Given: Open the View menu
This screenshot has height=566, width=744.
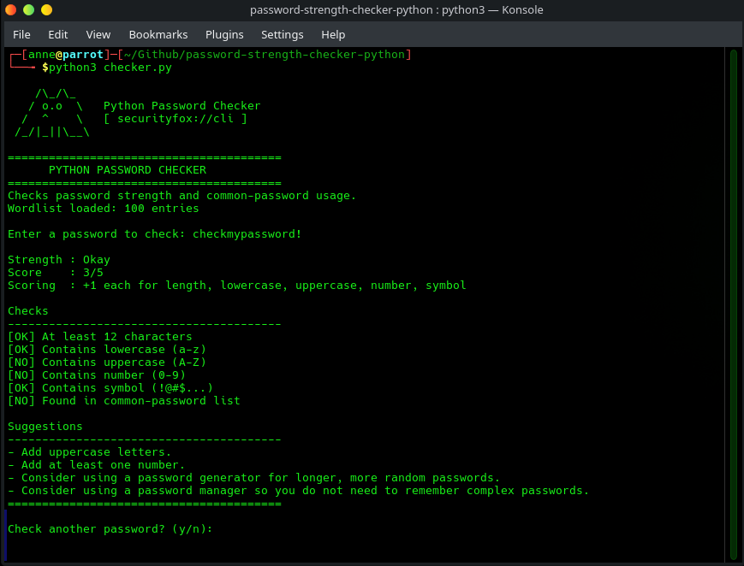Looking at the screenshot, I should (98, 34).
